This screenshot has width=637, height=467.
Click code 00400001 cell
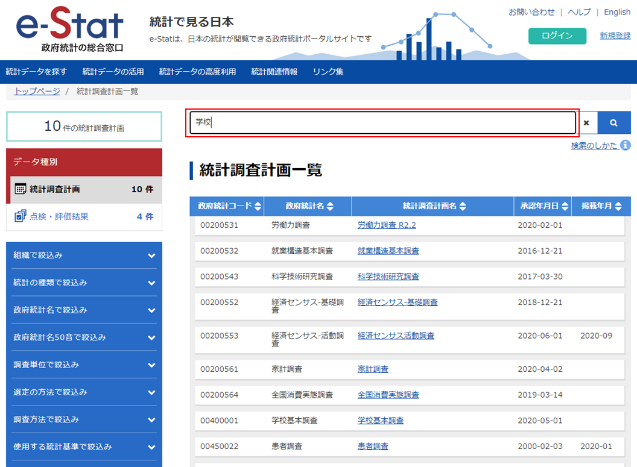pos(219,421)
